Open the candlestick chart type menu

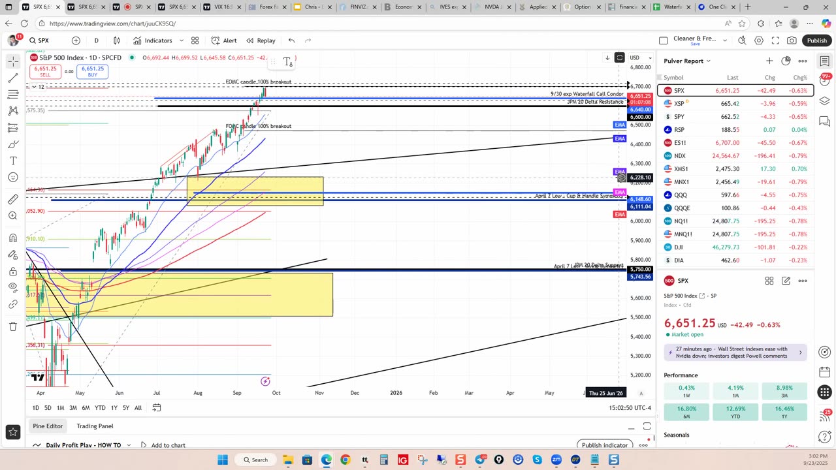point(117,40)
